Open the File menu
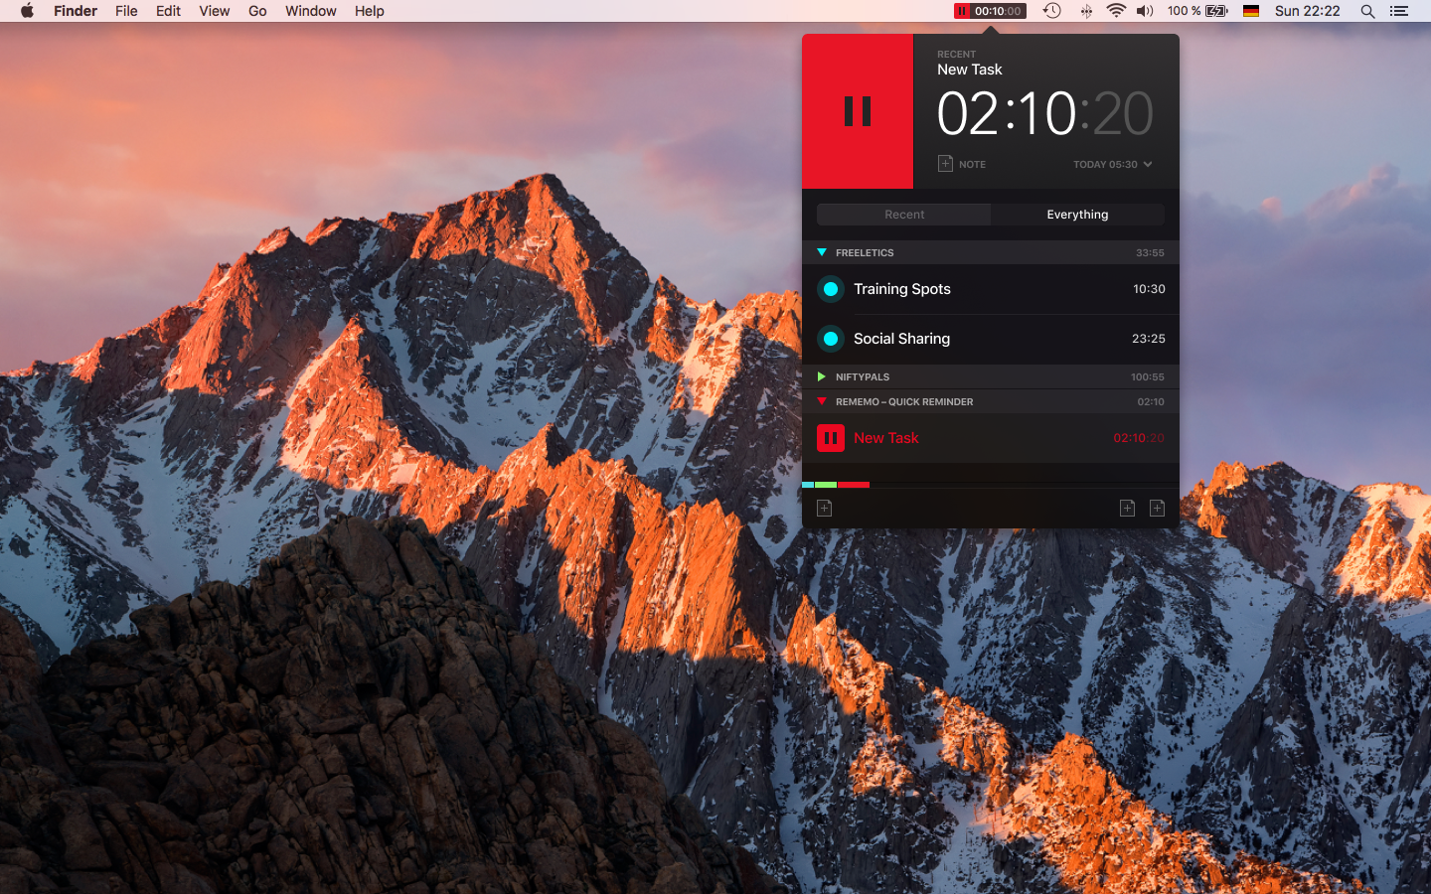This screenshot has width=1431, height=894. coord(126,11)
